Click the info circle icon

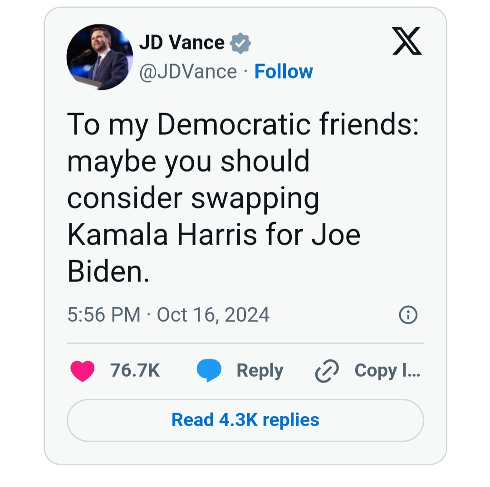tap(408, 315)
